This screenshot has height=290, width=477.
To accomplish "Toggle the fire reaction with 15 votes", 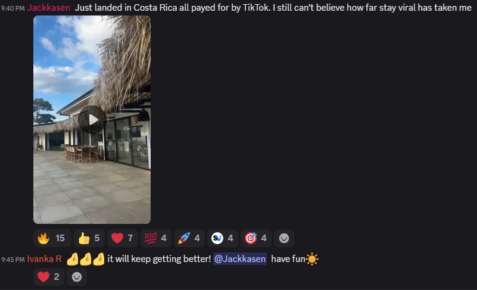I will point(52,238).
